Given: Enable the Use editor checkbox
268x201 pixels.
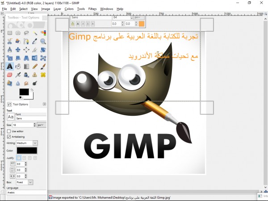Looking at the screenshot, I should 9,131.
